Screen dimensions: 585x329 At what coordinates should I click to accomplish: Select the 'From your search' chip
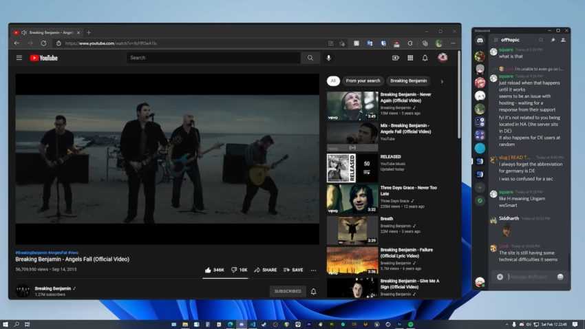coord(363,81)
